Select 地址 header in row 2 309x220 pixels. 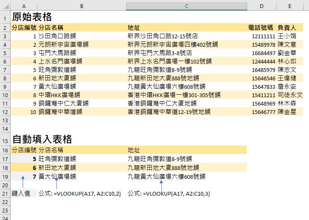[x=134, y=28]
